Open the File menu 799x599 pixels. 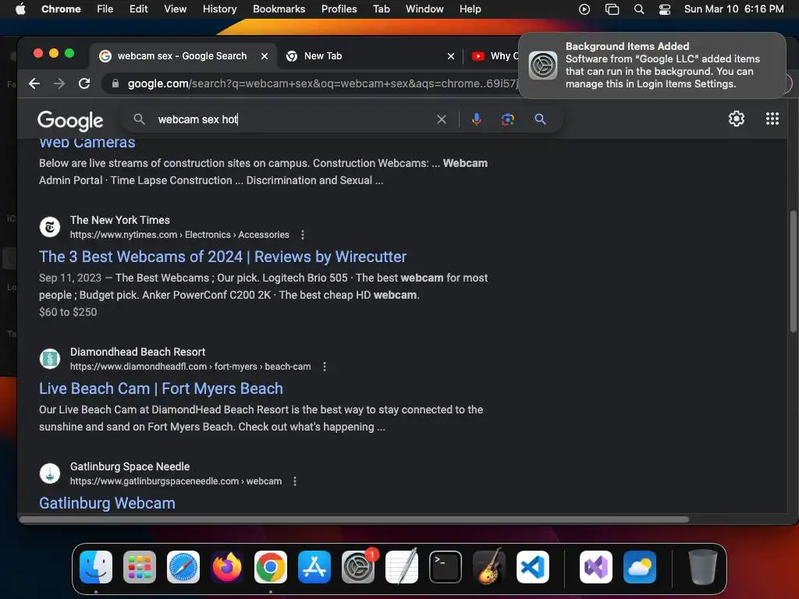click(105, 9)
